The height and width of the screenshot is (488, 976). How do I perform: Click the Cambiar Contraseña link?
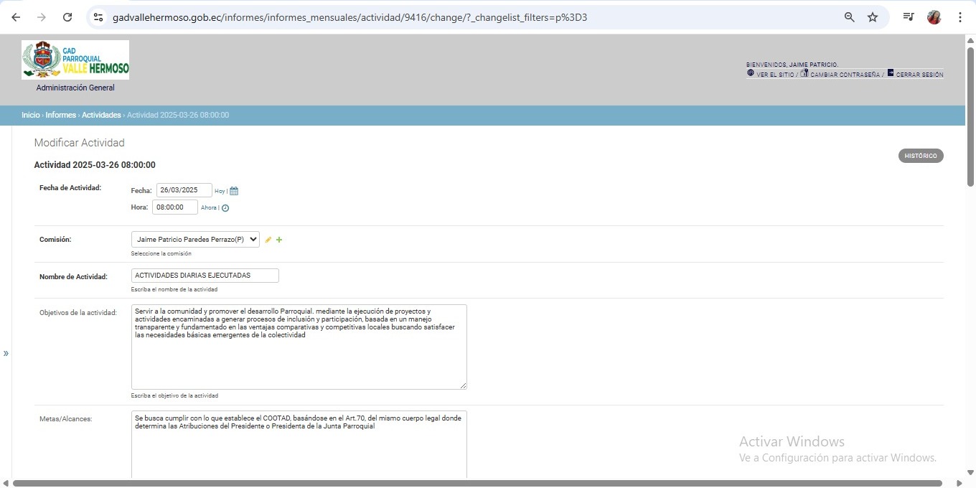(845, 75)
